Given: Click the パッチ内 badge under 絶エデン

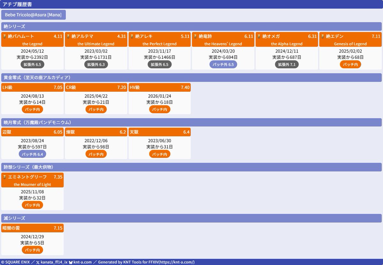Looking at the screenshot, I should pos(350,64).
